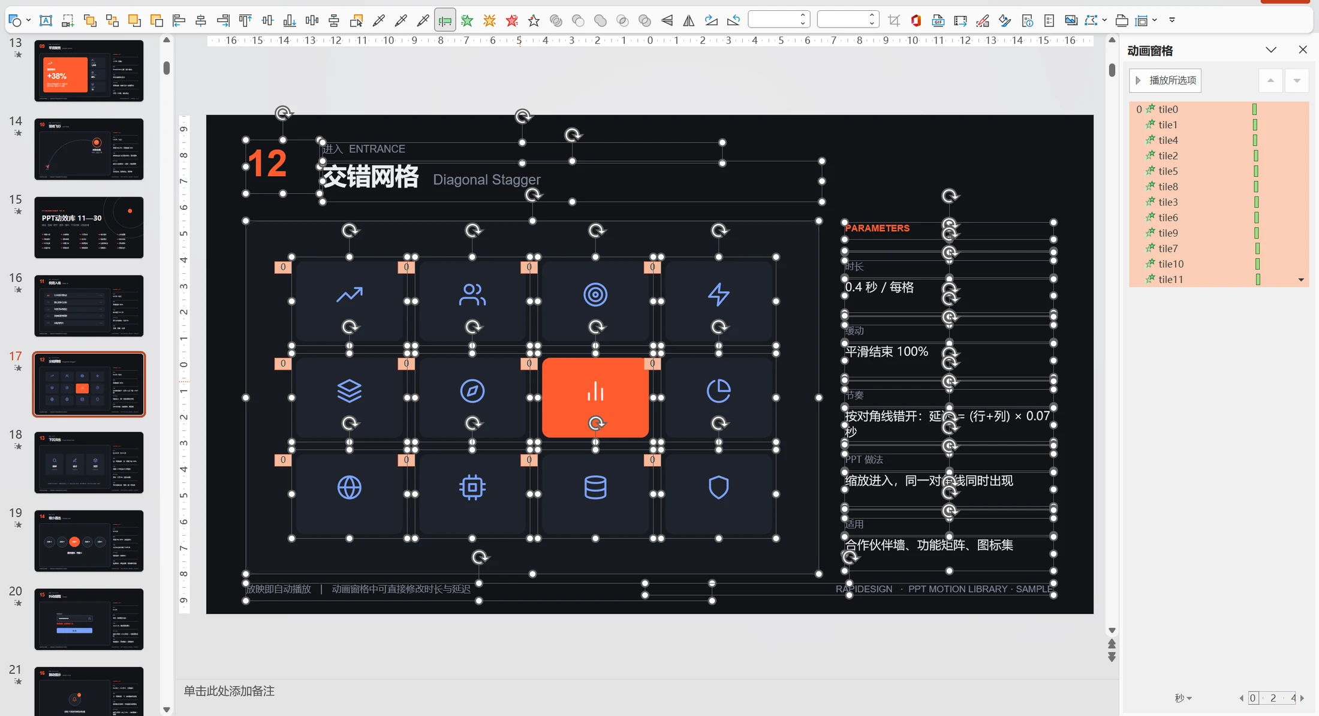Click the green entrance animation star

pos(467,21)
